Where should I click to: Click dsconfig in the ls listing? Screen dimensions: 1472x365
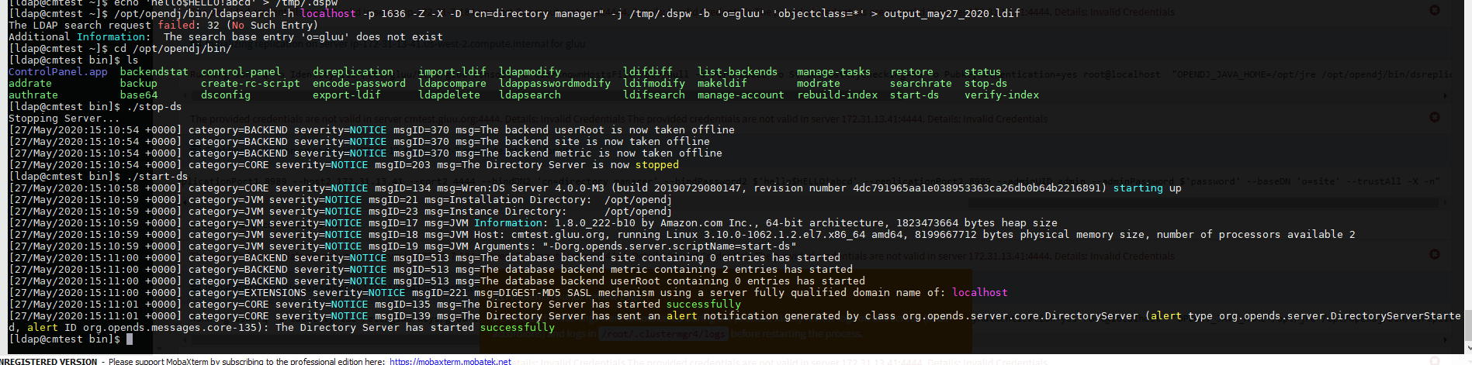(226, 95)
